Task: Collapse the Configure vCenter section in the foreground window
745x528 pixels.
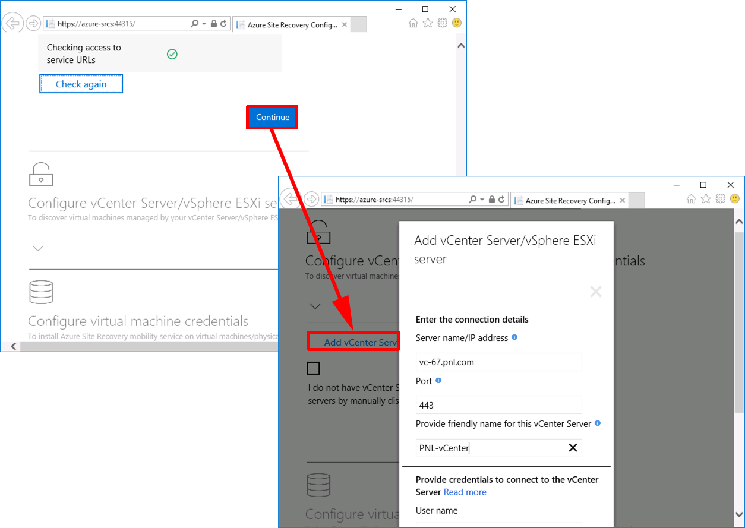Action: pyautogui.click(x=315, y=306)
